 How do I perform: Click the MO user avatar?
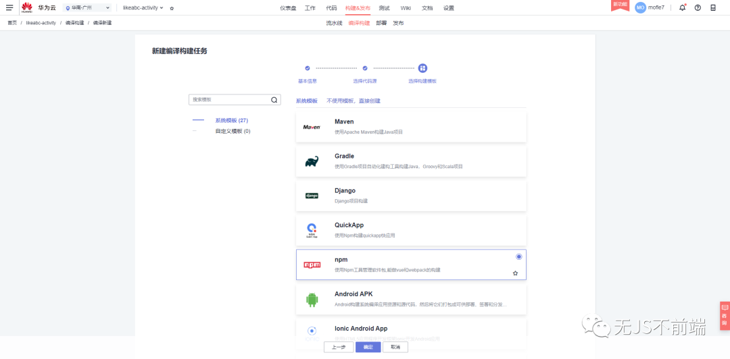point(641,7)
